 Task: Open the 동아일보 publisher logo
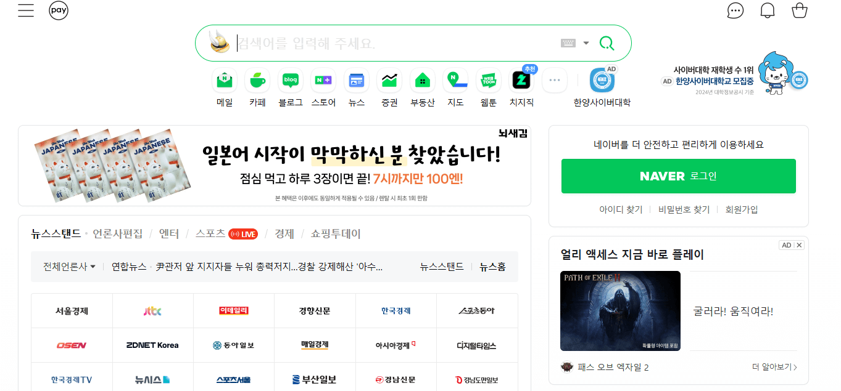click(234, 345)
